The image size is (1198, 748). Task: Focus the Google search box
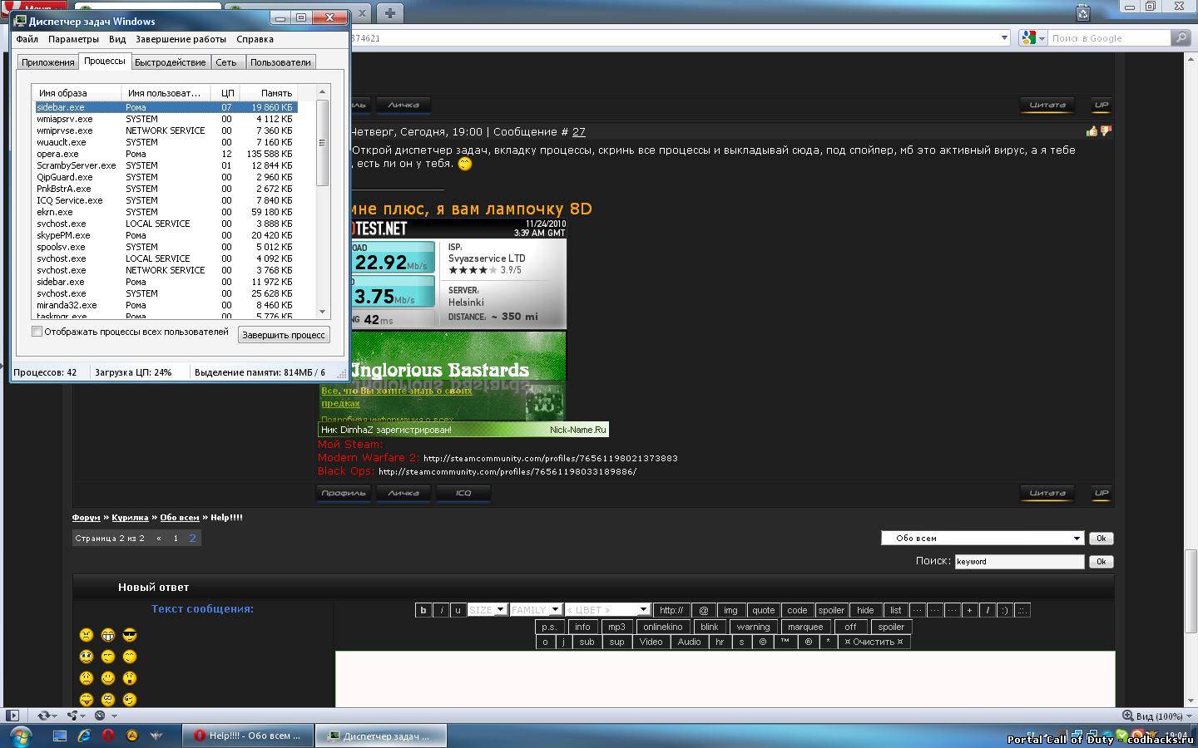pyautogui.click(x=1109, y=37)
